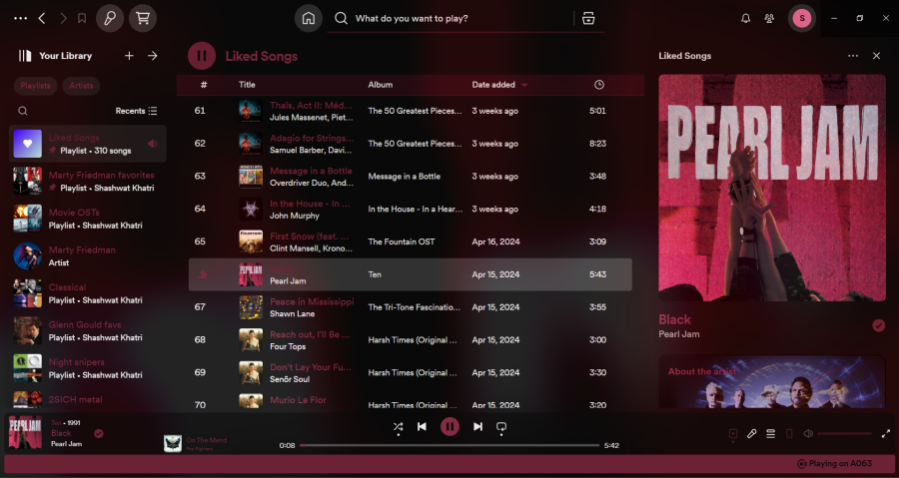Collapse Your Library with its icon
The width and height of the screenshot is (899, 478).
click(25, 56)
